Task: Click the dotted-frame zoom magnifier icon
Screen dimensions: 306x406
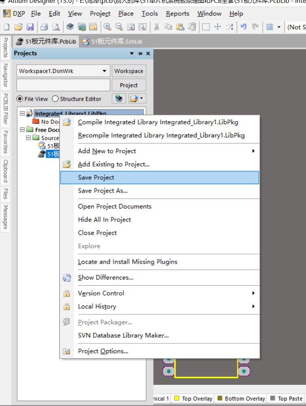Action: point(142,27)
